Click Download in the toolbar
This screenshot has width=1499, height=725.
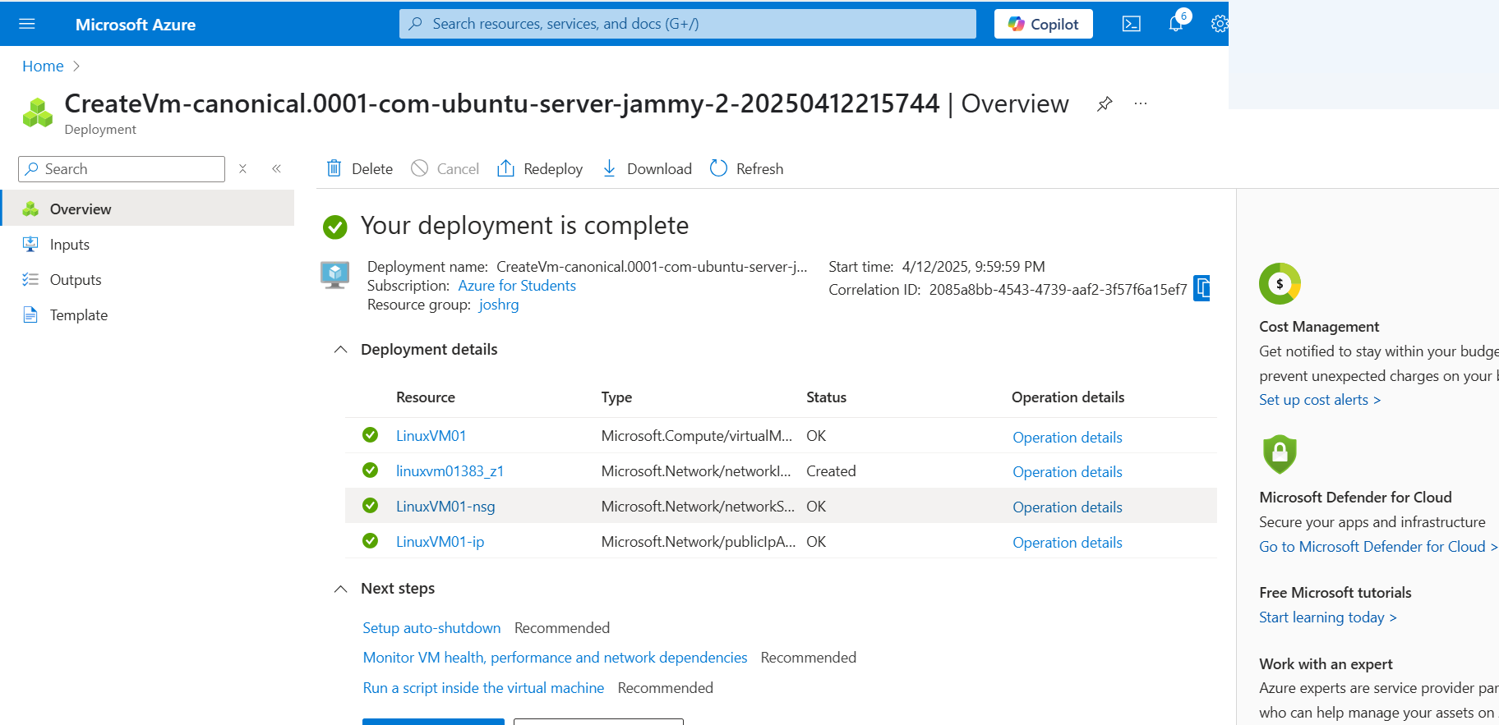click(648, 168)
